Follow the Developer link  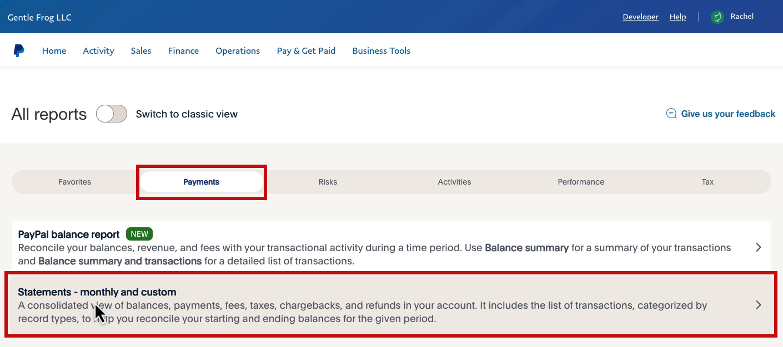(640, 17)
